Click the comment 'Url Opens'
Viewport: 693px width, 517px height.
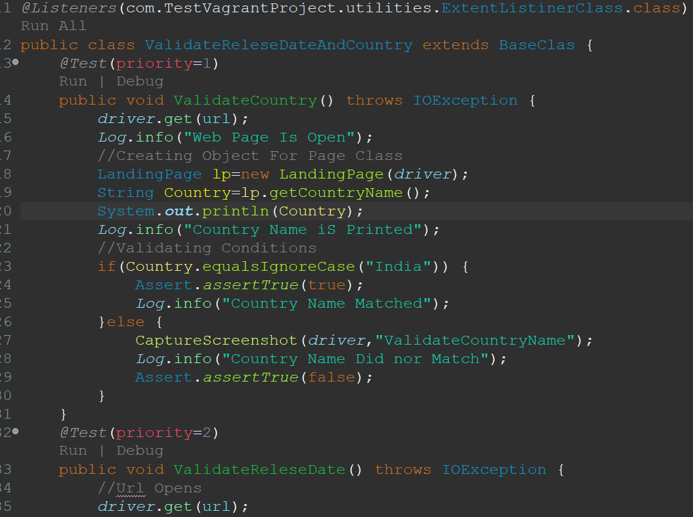click(x=150, y=488)
